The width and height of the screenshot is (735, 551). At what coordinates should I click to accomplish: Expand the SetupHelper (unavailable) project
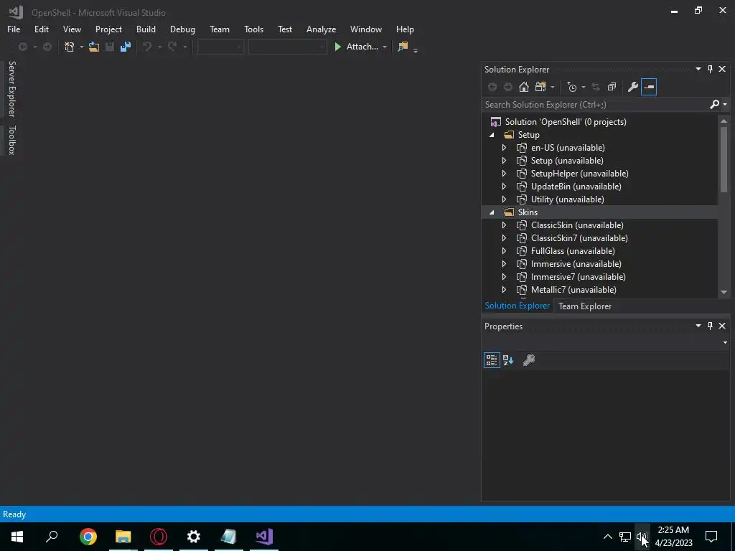pos(505,174)
